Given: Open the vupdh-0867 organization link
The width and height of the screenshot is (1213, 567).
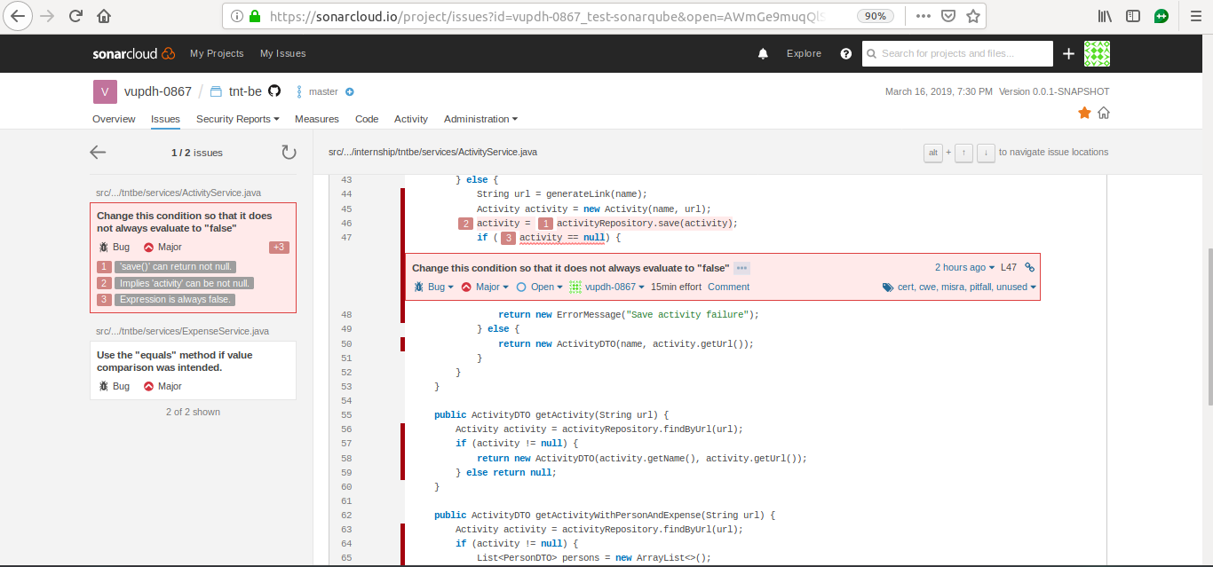Looking at the screenshot, I should click(158, 91).
